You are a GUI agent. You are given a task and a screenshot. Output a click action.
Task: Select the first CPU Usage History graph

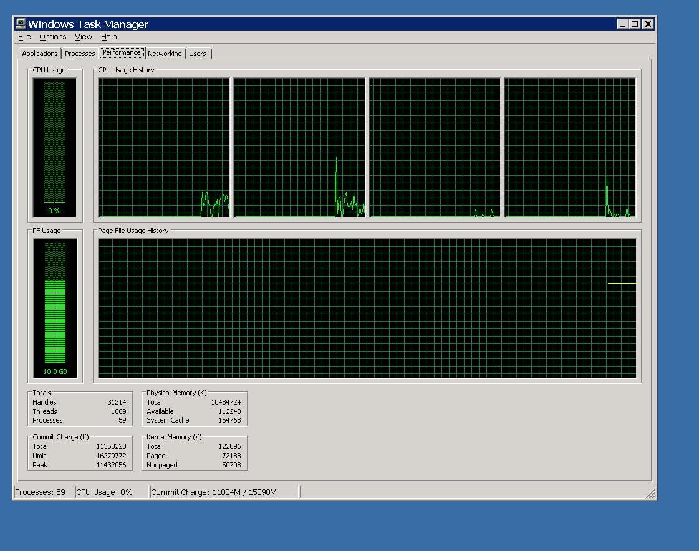pos(164,147)
